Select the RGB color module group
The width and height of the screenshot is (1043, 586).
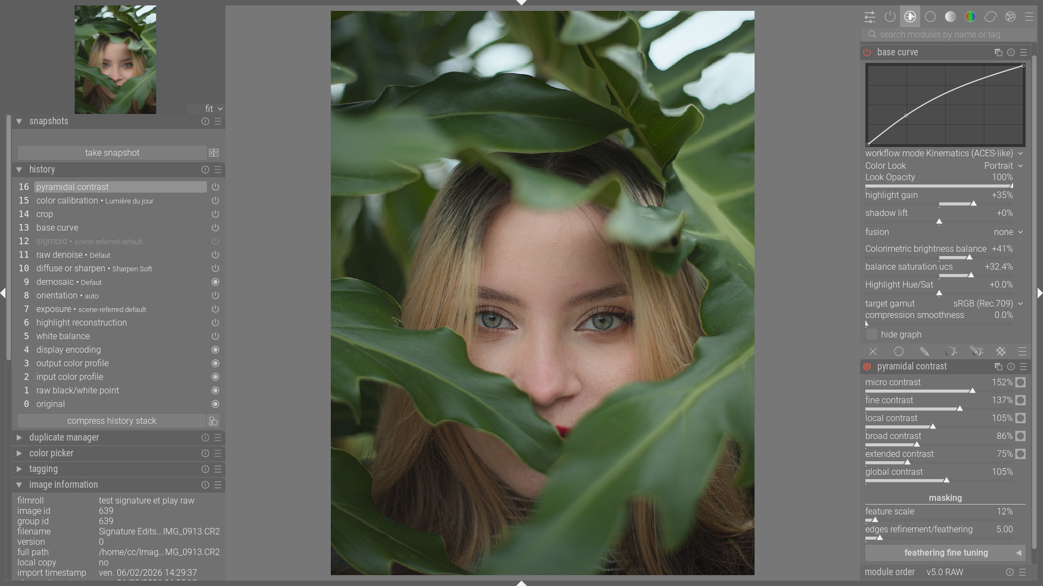[x=970, y=17]
